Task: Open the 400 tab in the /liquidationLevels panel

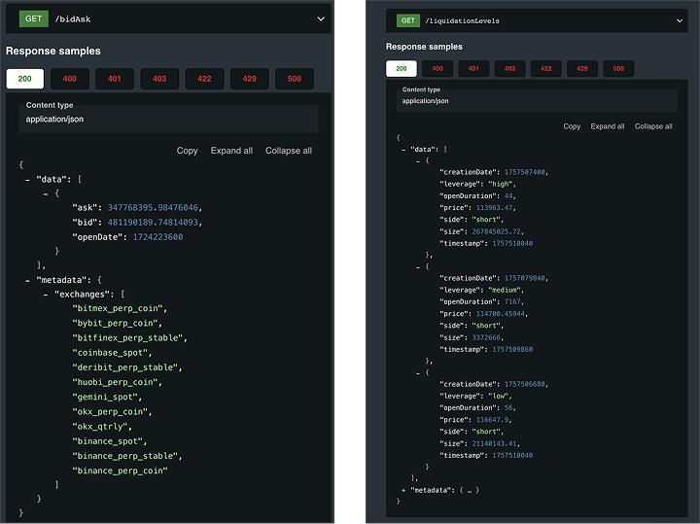Action: [x=437, y=69]
